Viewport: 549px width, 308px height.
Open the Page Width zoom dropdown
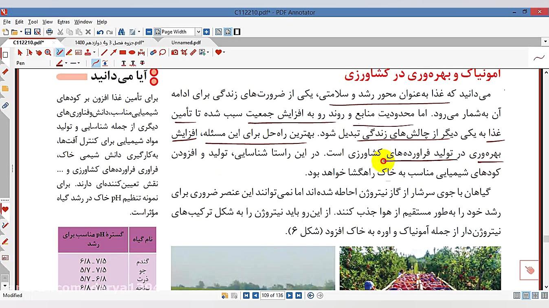click(198, 31)
